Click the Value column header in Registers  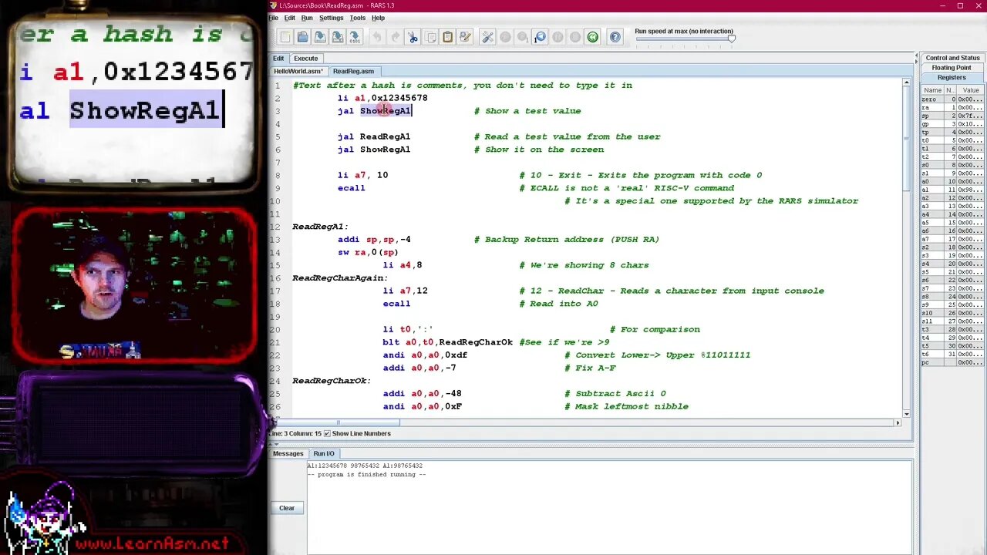[x=971, y=90]
